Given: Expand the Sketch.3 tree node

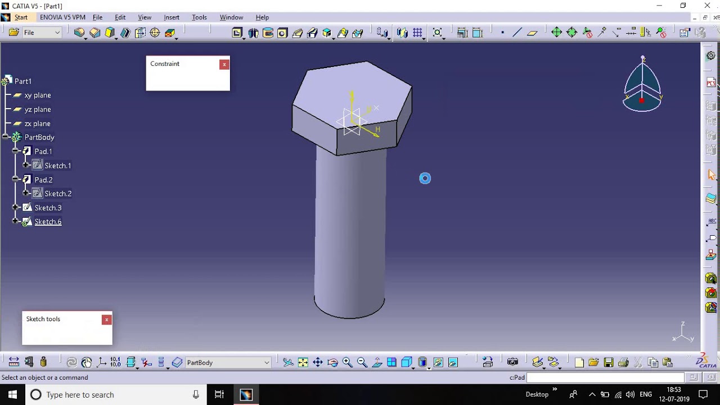Looking at the screenshot, I should point(16,208).
